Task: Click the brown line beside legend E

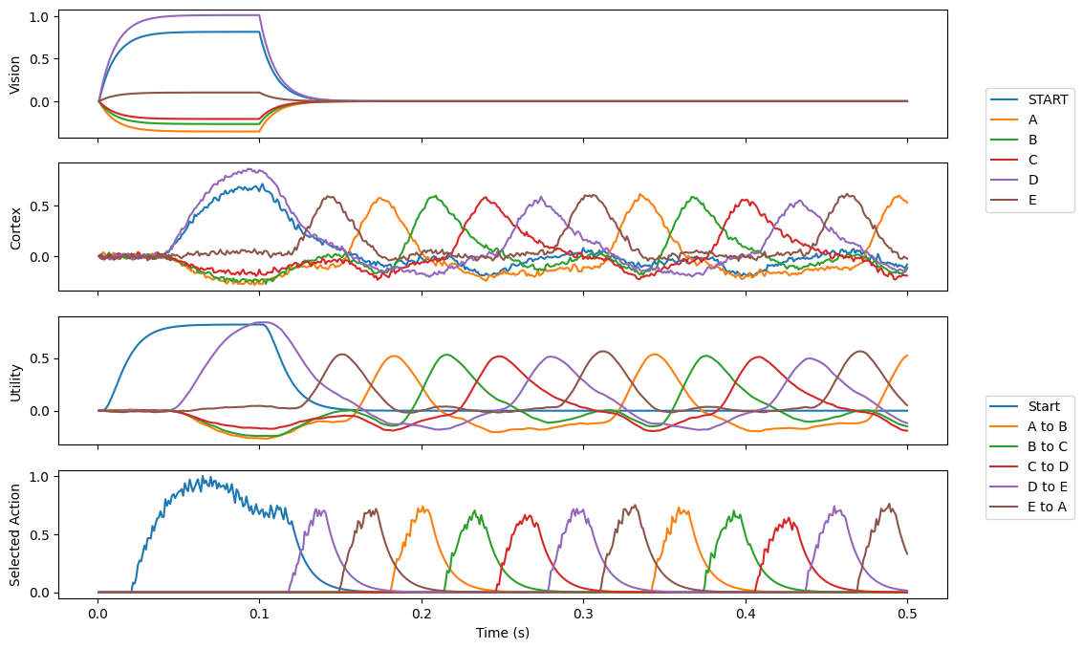Action: (1005, 200)
